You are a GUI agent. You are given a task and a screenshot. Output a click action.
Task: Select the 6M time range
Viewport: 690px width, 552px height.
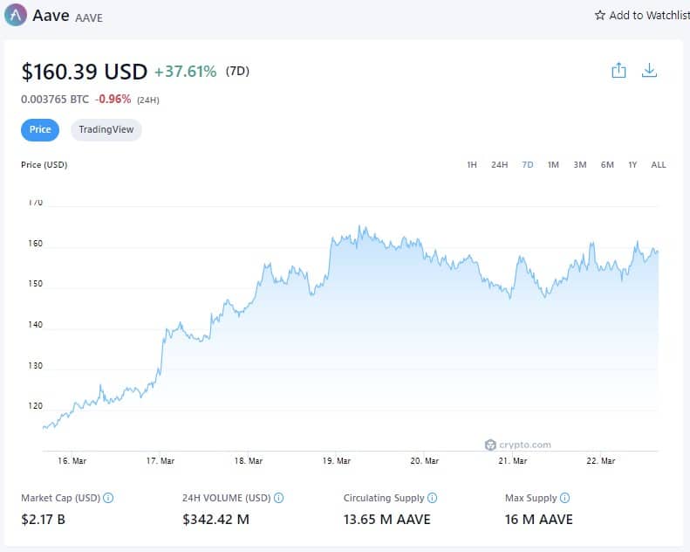pos(607,165)
